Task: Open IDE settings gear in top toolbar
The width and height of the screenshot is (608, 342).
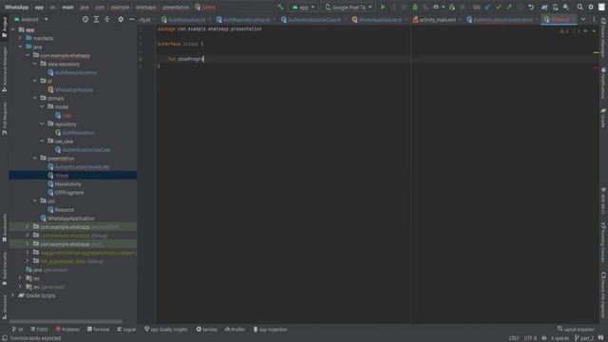Action: pos(591,7)
